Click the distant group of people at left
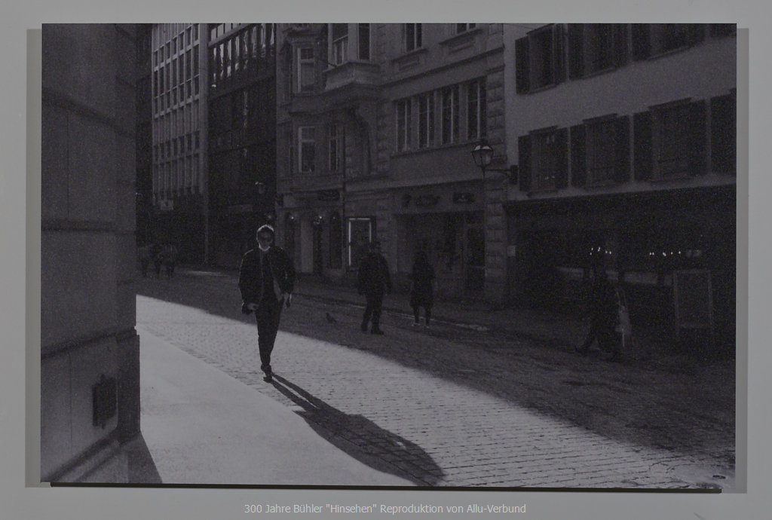 pyautogui.click(x=158, y=258)
